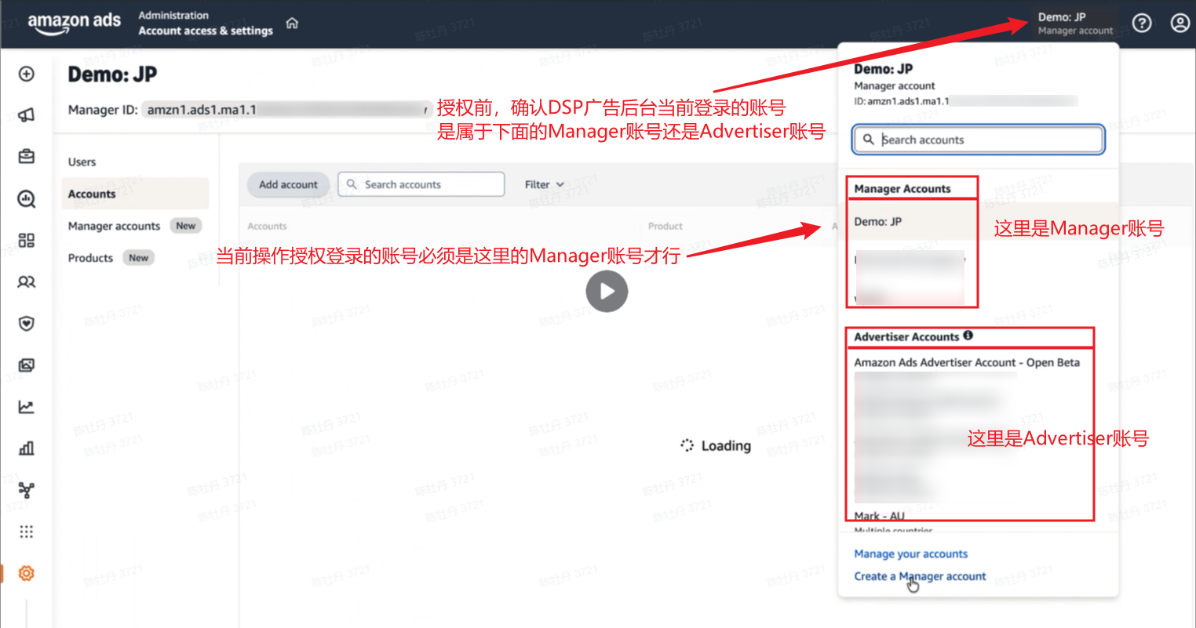Click the Account access & settings header title
This screenshot has width=1196, height=628.
coord(206,31)
